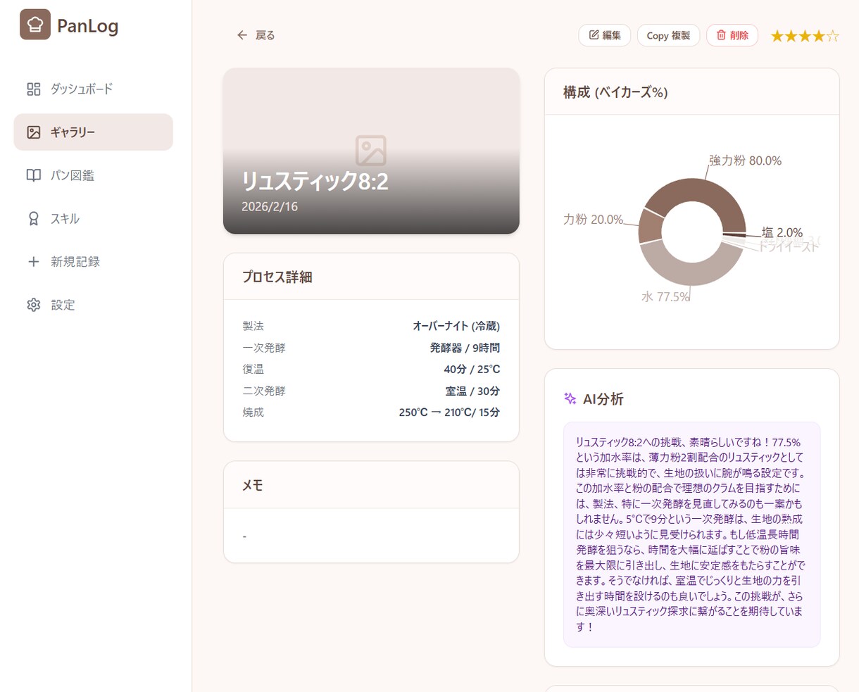Click the 復温 row label
The height and width of the screenshot is (692, 859).
click(253, 369)
